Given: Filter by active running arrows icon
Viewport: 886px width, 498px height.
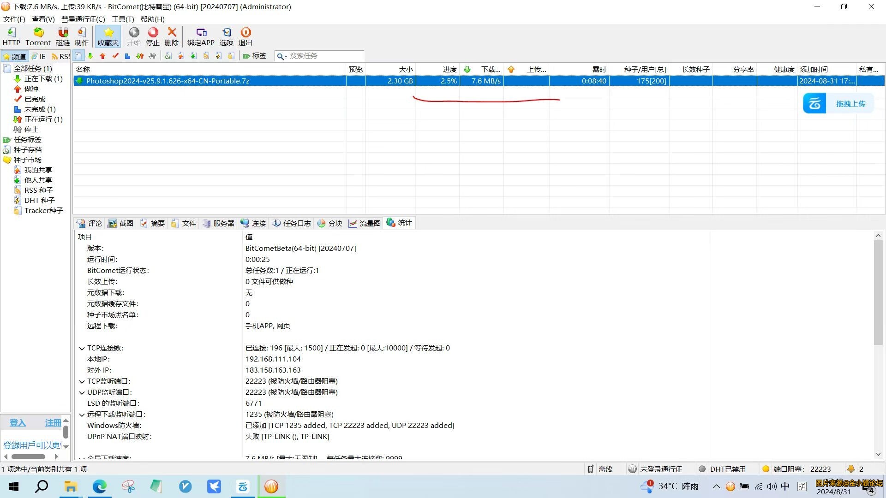Looking at the screenshot, I should (140, 56).
